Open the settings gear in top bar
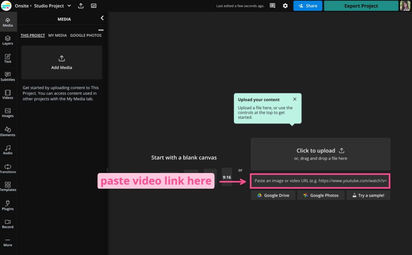The image size is (412, 255). 285,6
